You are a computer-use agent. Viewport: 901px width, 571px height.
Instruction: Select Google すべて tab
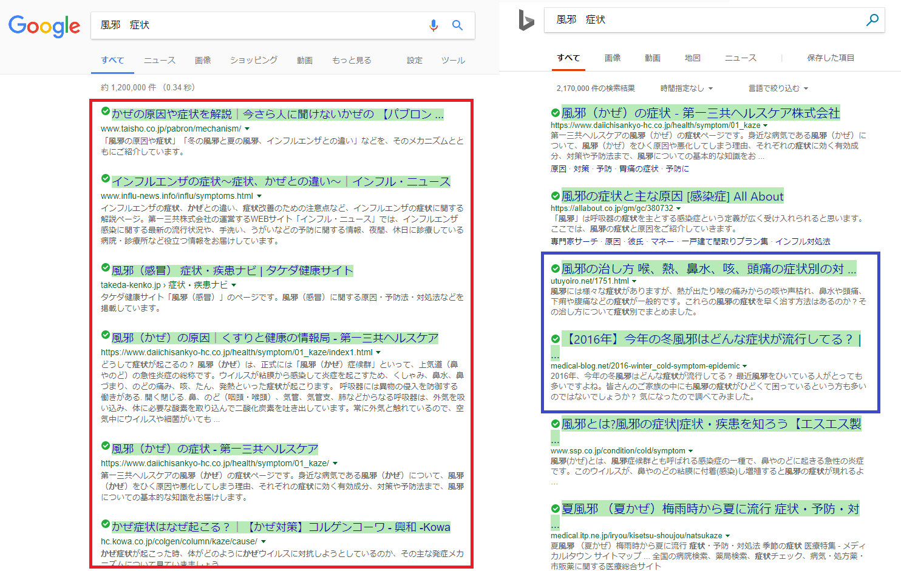pos(112,60)
